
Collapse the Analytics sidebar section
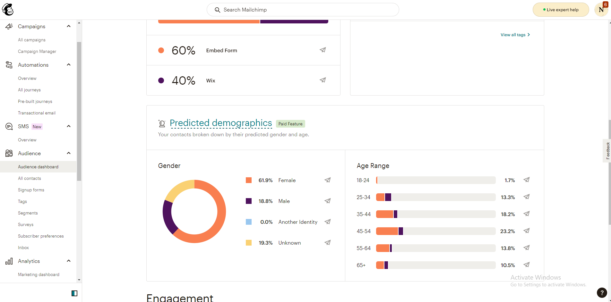(69, 261)
